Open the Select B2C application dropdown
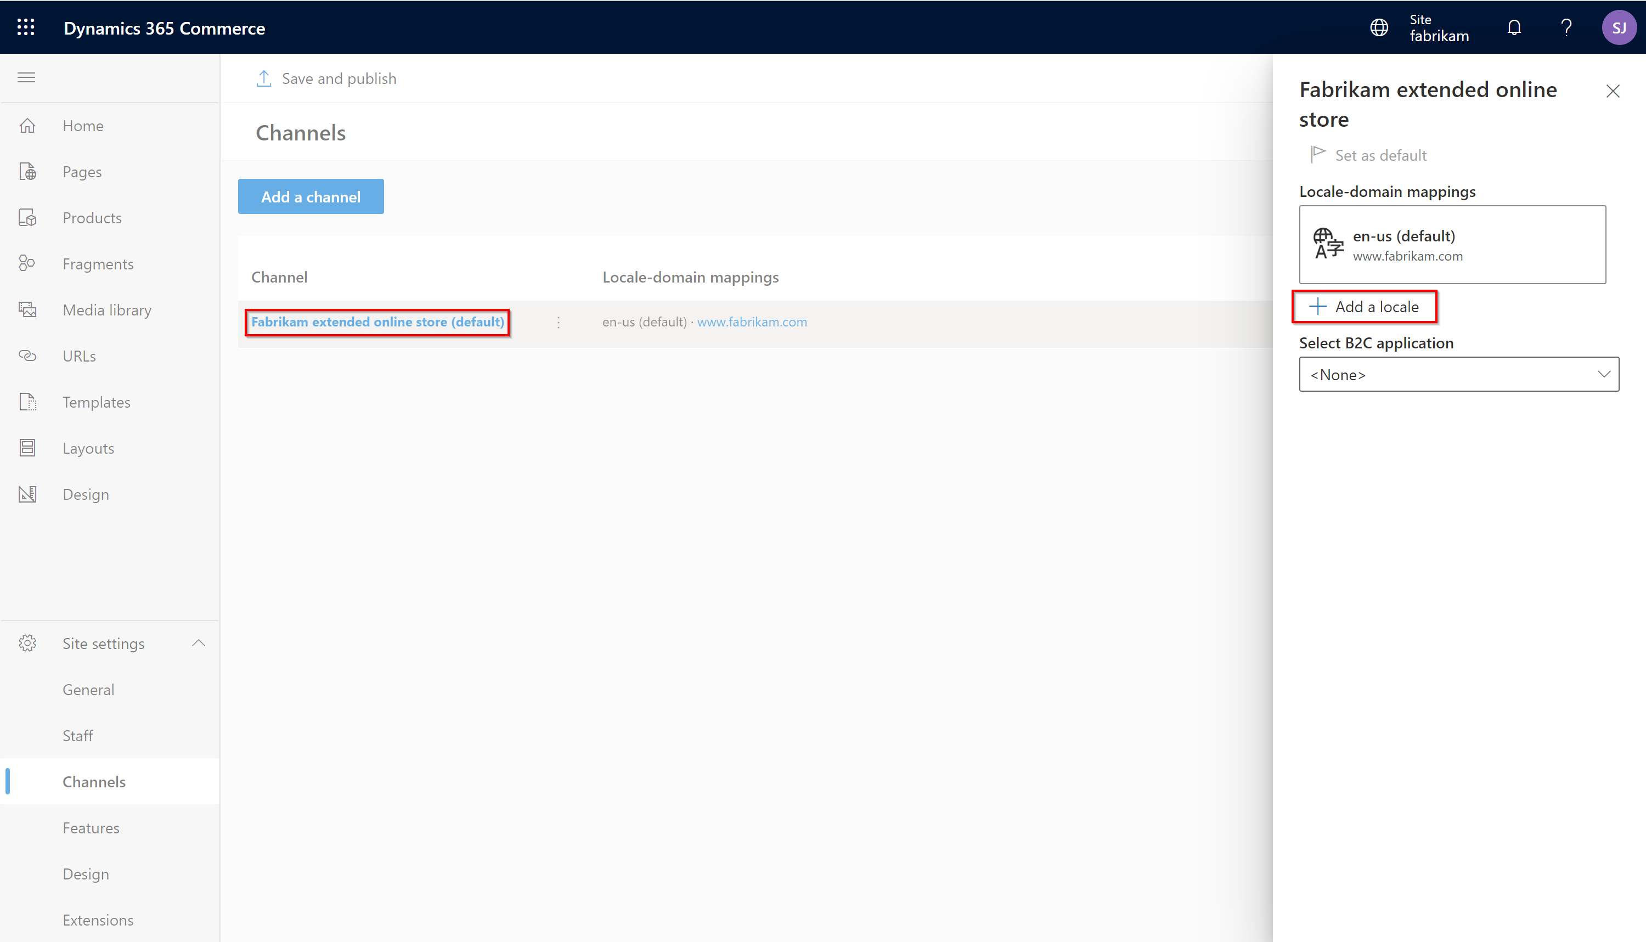 (x=1458, y=374)
